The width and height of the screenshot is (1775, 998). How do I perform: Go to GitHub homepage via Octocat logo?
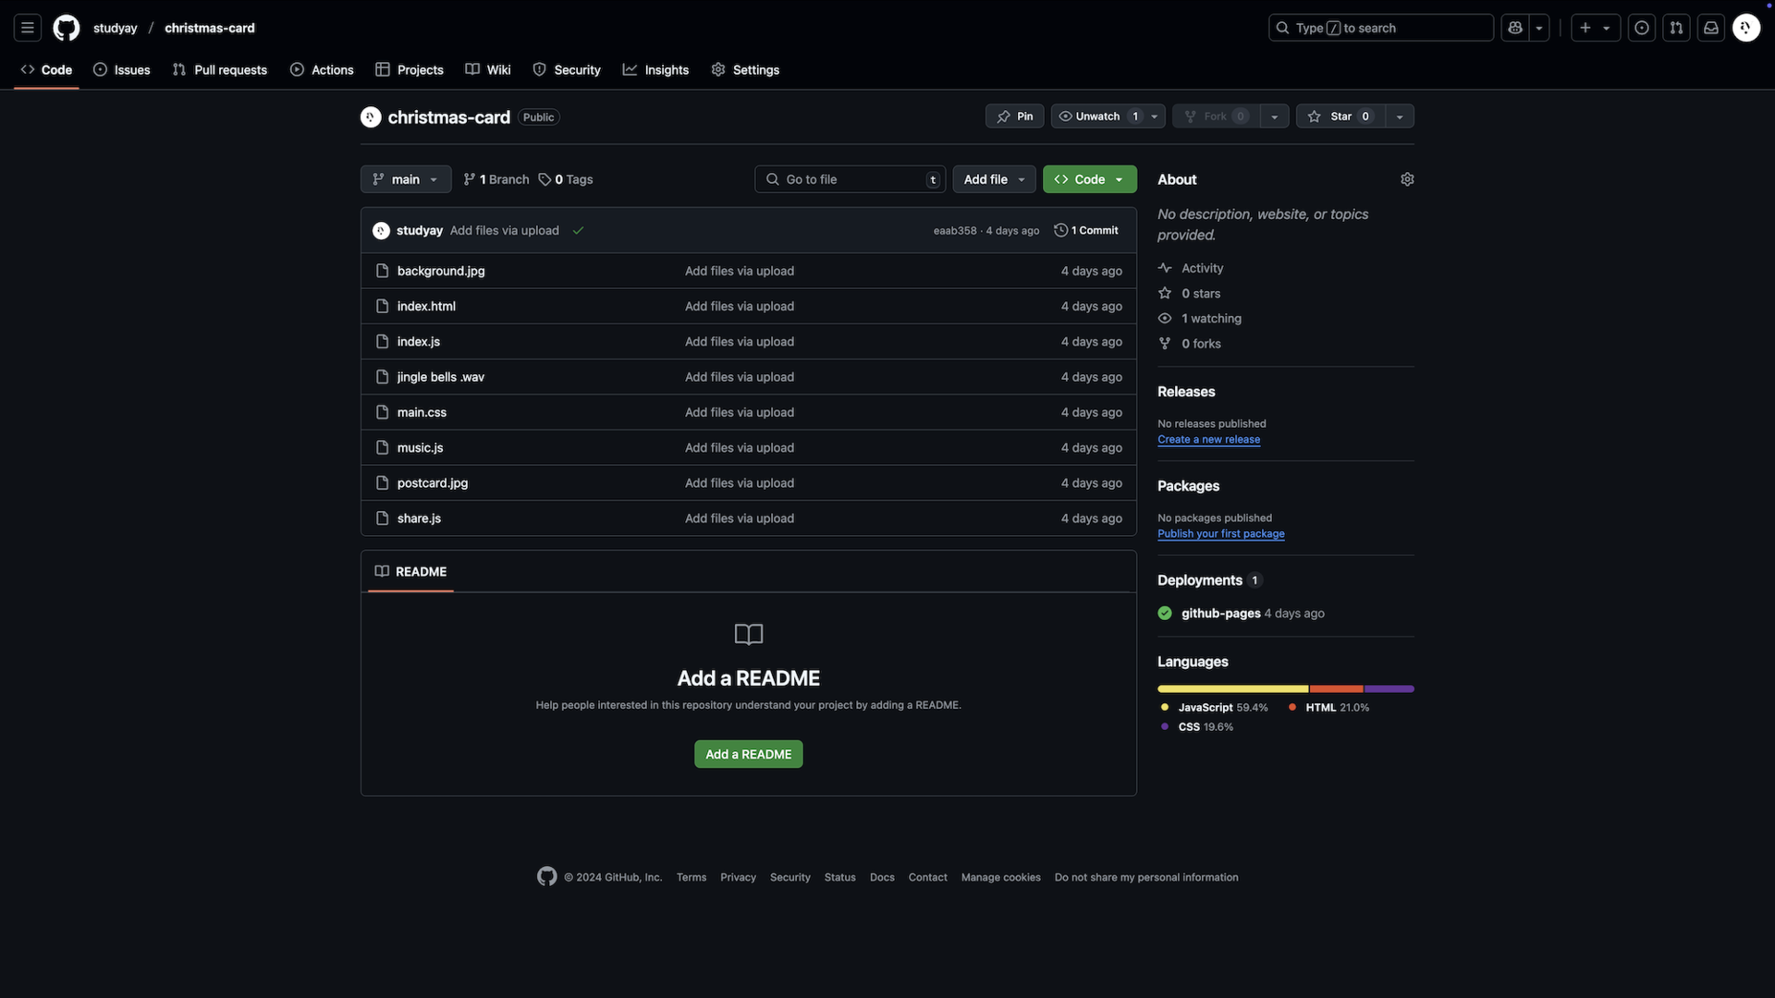pos(66,28)
